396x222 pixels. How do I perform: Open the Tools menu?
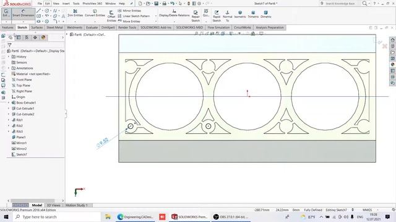pyautogui.click(x=76, y=4)
